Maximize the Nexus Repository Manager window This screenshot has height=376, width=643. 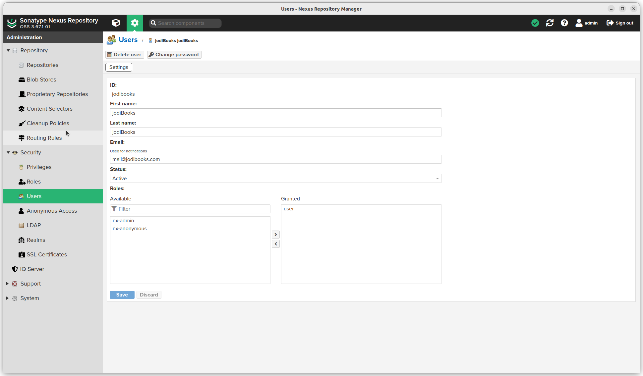pos(622,9)
